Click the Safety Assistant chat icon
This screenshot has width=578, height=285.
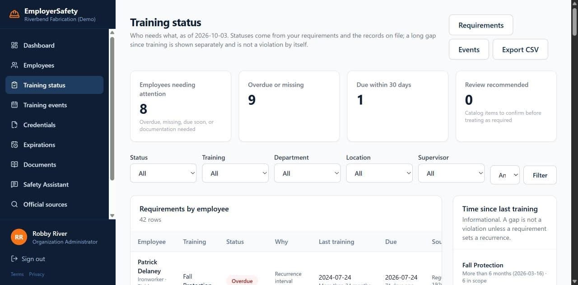(14, 184)
